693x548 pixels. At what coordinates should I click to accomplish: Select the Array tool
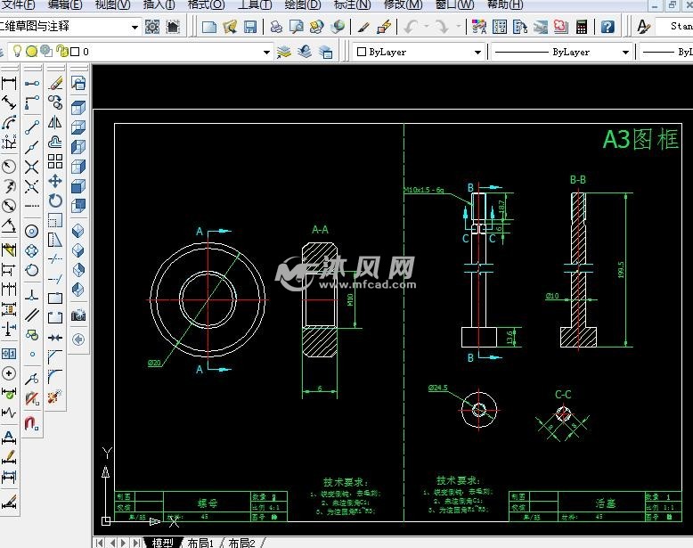coord(55,161)
